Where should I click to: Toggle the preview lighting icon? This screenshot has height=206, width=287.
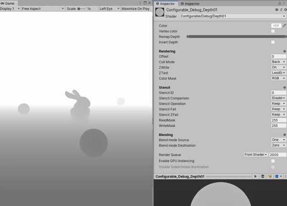(x=270, y=176)
